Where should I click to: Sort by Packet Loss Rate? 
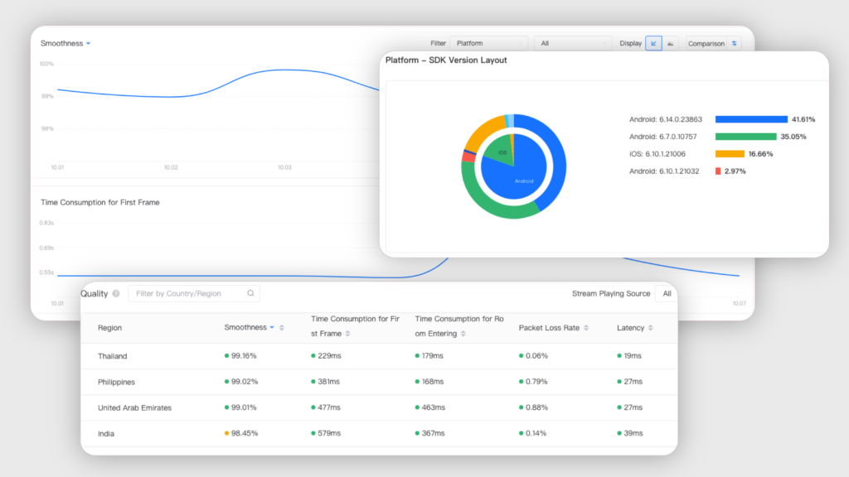[x=586, y=328]
